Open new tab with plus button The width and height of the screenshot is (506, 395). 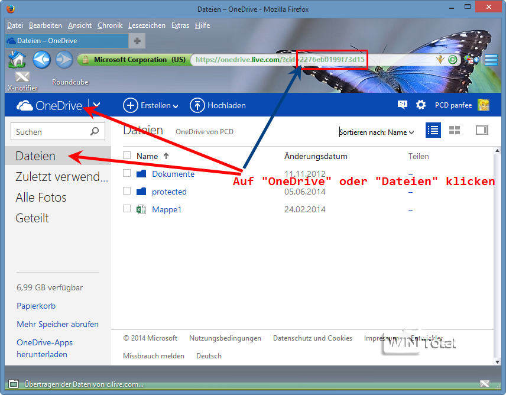click(x=137, y=41)
